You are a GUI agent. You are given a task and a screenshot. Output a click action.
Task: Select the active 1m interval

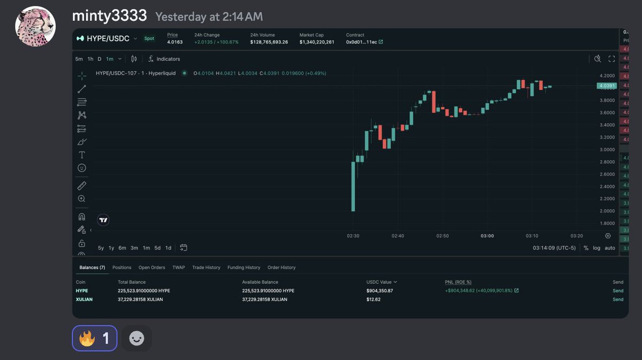coord(110,59)
